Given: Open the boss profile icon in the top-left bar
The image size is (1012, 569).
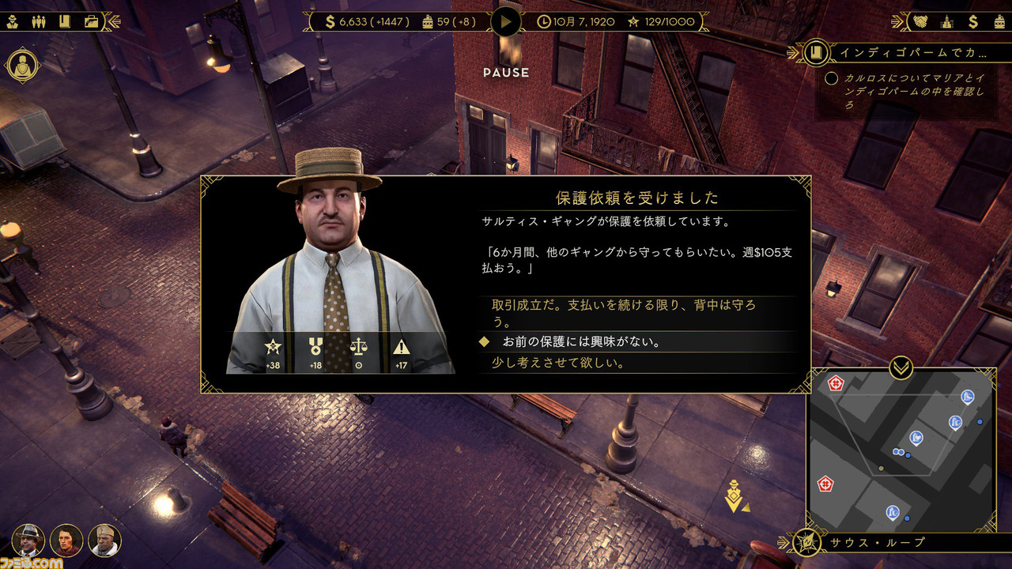Looking at the screenshot, I should point(13,21).
